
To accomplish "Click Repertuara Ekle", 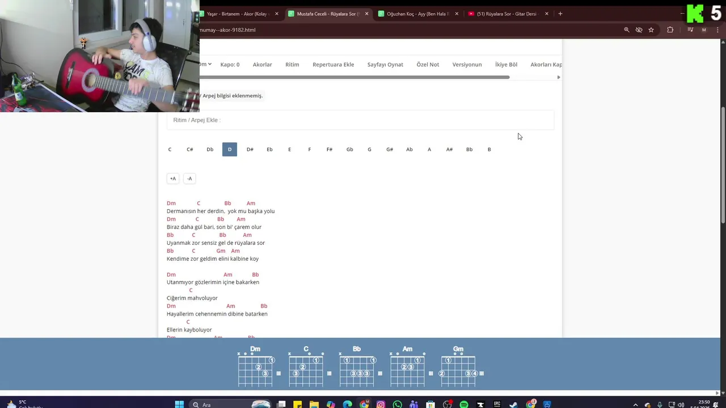I will [333, 65].
